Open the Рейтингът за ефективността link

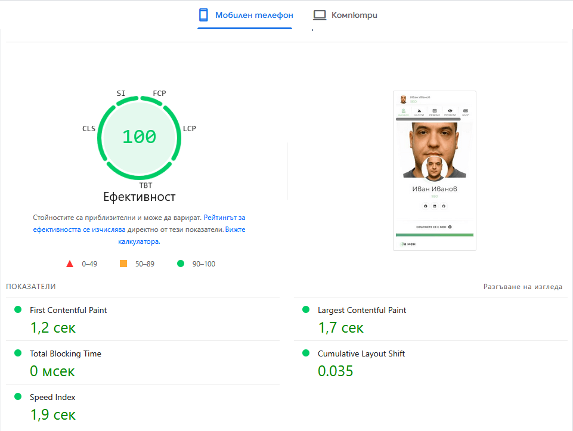click(224, 218)
